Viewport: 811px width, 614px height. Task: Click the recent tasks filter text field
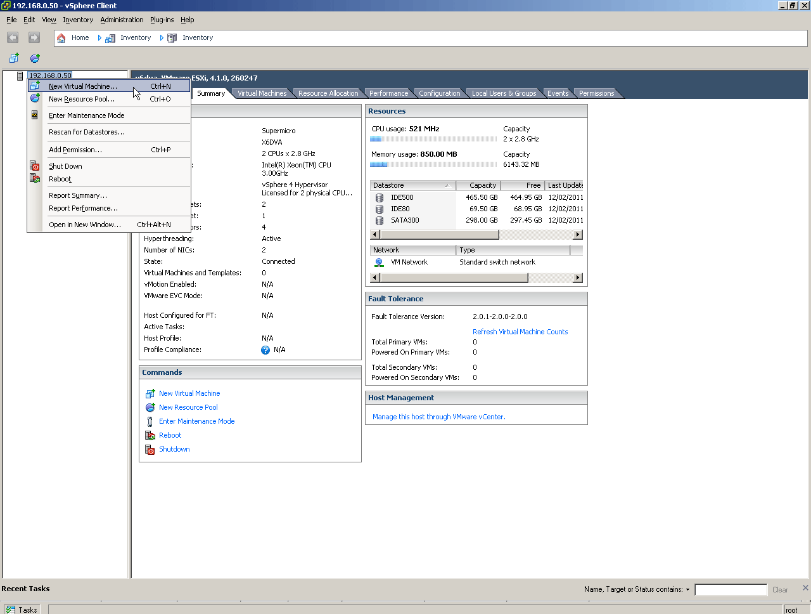731,590
